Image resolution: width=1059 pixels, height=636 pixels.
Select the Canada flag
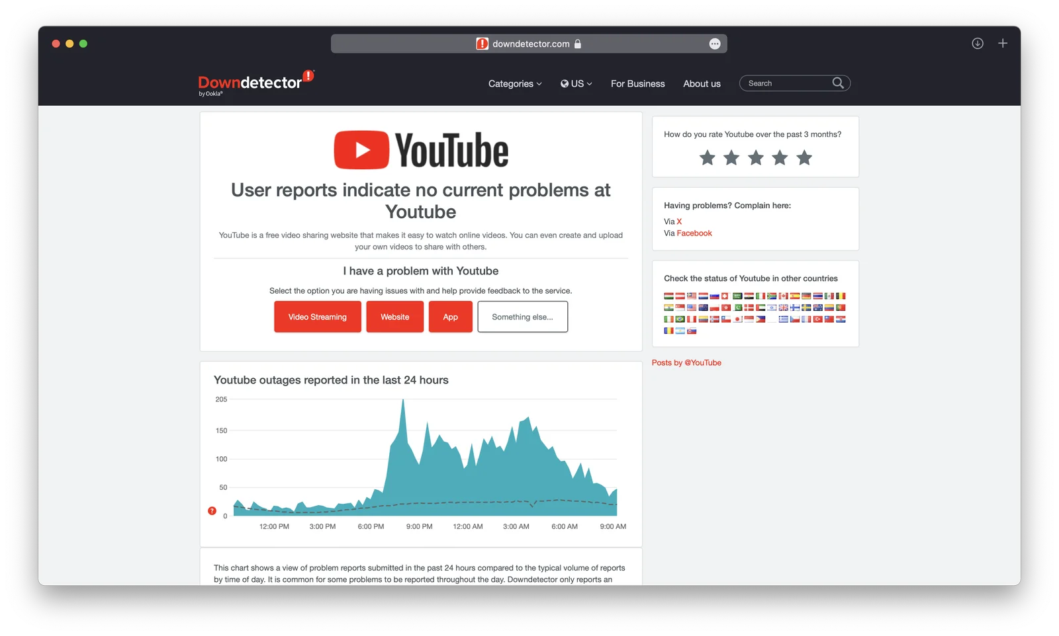tap(784, 296)
